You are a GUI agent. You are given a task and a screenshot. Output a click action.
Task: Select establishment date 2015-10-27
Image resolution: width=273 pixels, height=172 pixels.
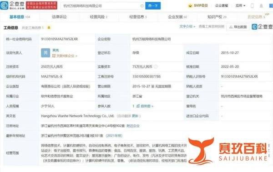pyautogui.click(x=230, y=53)
